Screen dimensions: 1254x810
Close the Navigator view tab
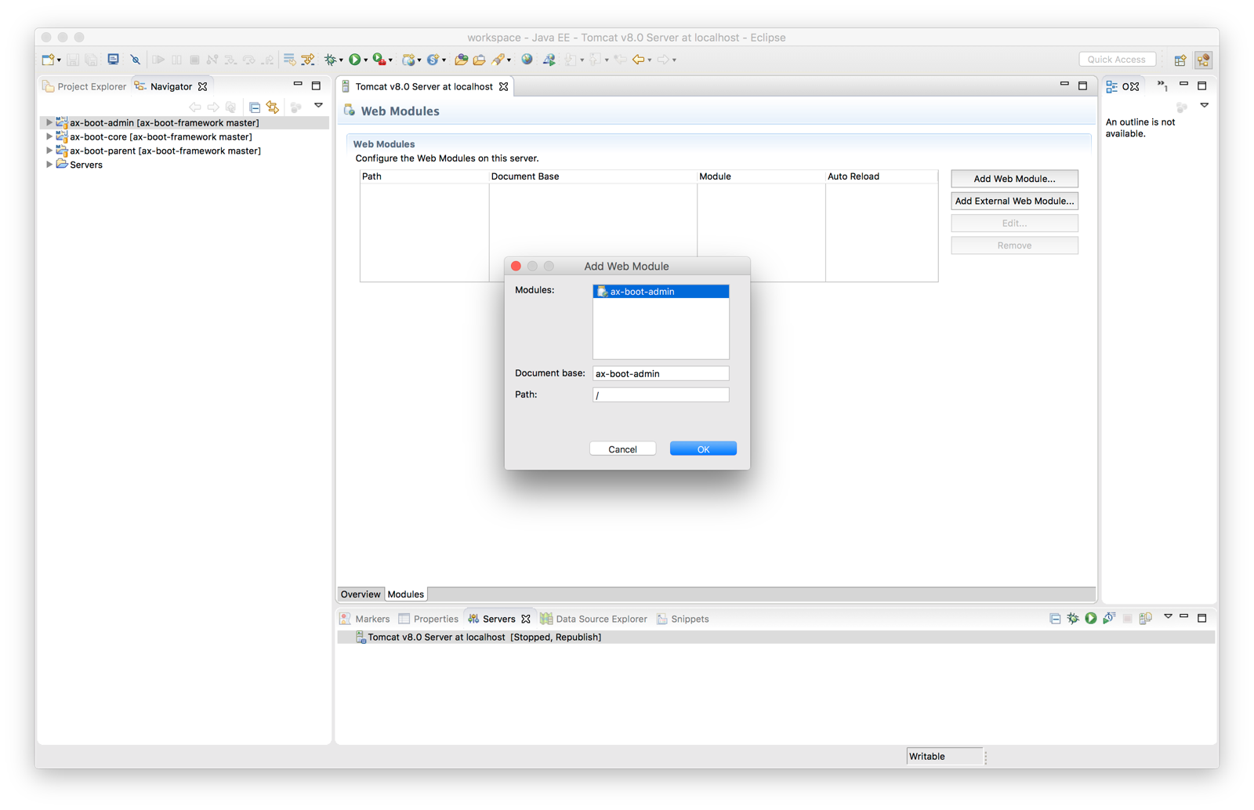pos(203,86)
